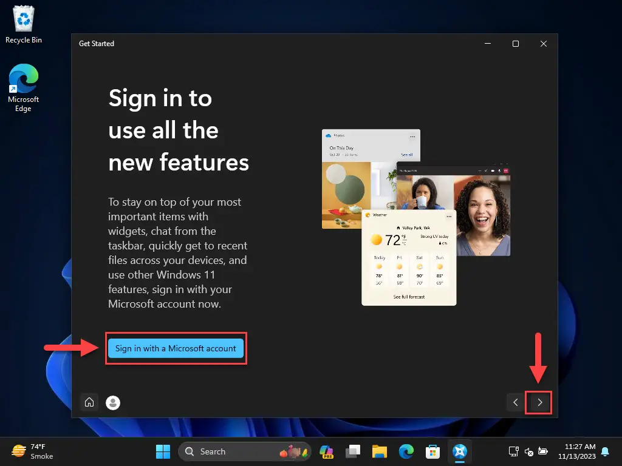
Task: Click the Get Started window title text
Action: point(97,44)
